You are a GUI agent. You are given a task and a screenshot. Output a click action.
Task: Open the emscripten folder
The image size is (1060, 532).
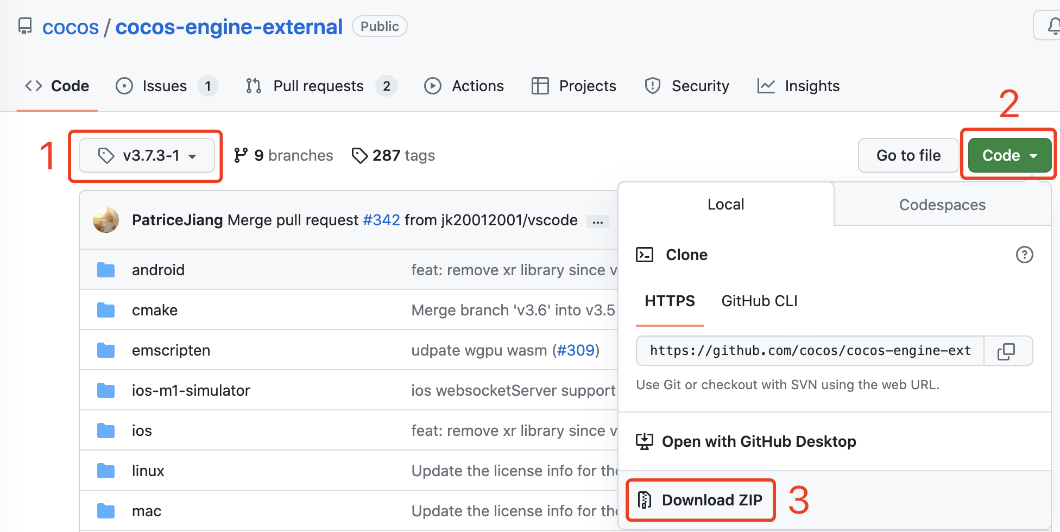(x=171, y=350)
